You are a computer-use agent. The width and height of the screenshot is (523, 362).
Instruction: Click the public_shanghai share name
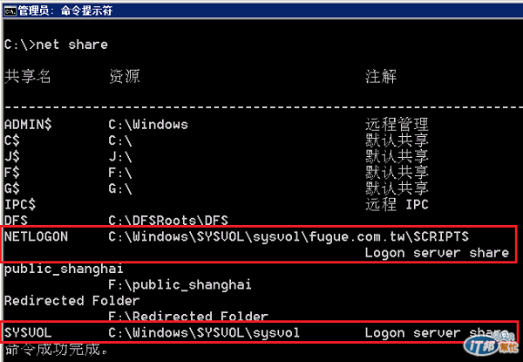pyautogui.click(x=64, y=269)
